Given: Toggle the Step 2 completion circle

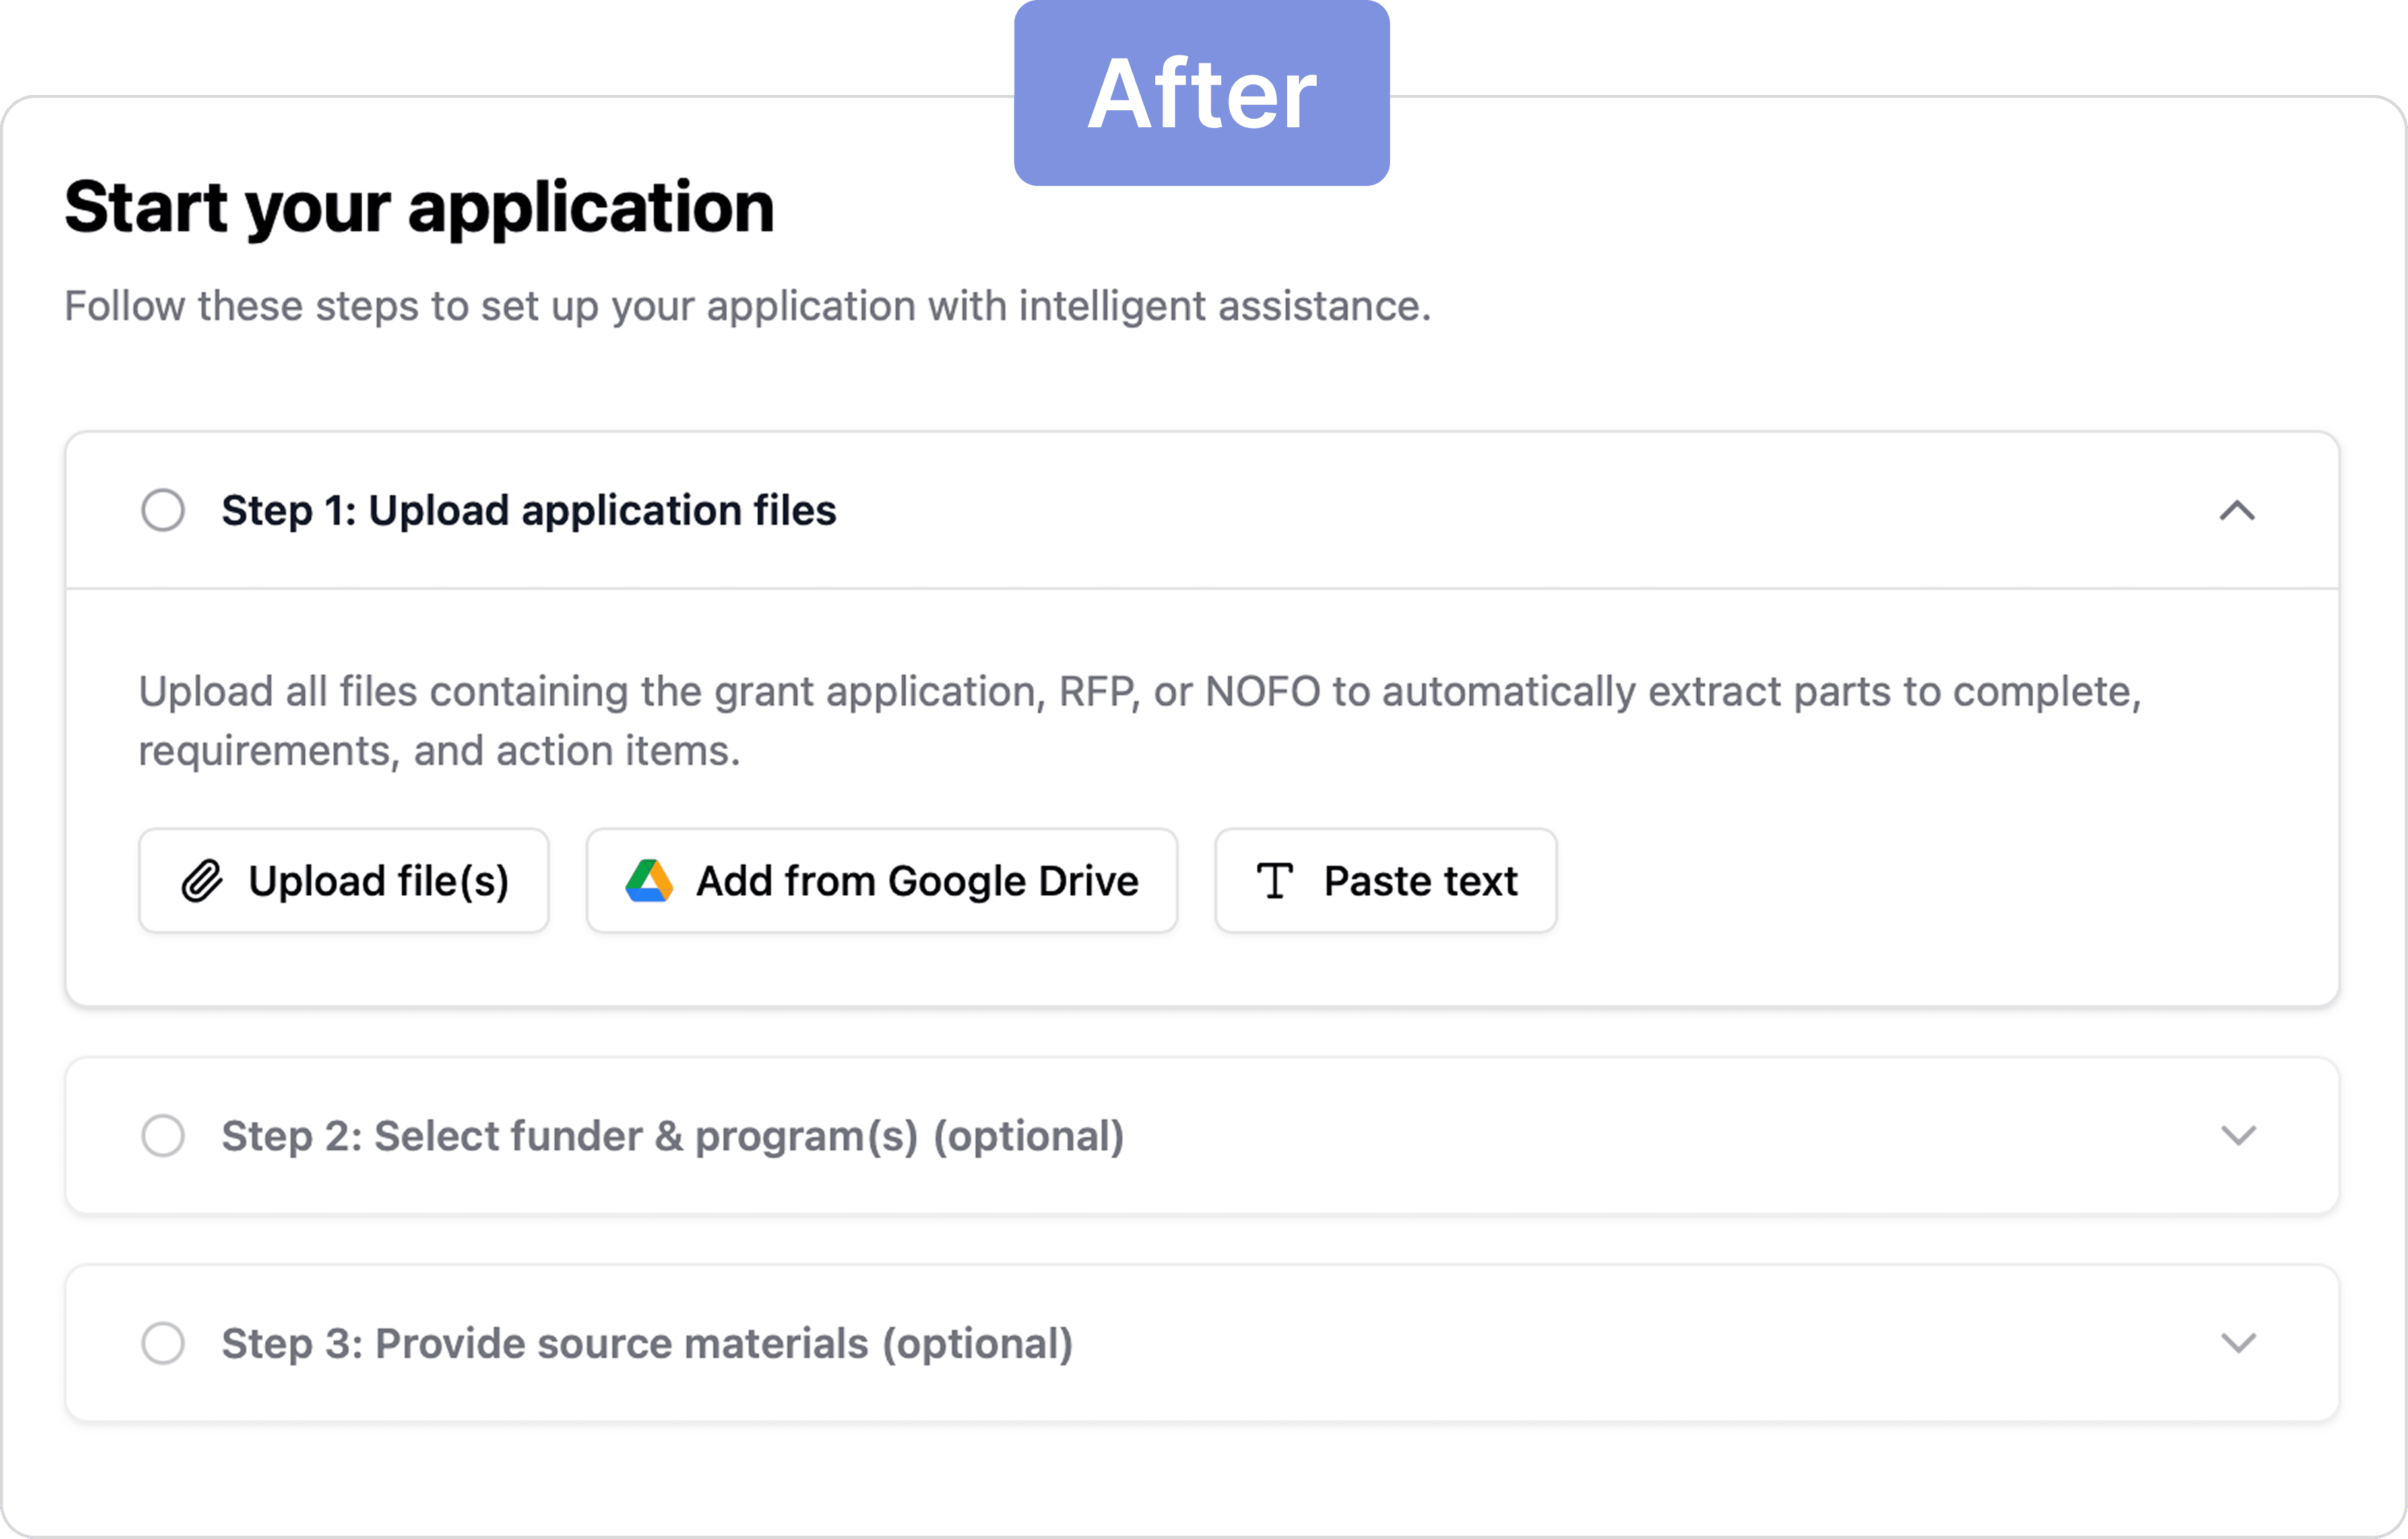Looking at the screenshot, I should 163,1135.
